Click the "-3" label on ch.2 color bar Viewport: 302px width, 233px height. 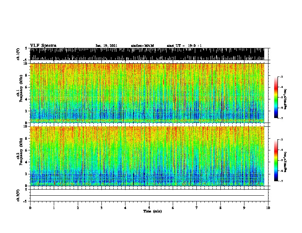[x=281, y=140]
